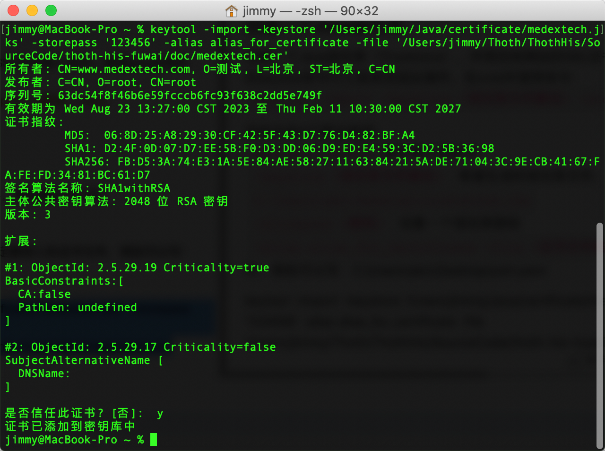Click '#1: ObjectId: 2.5.29.19 Criticality=true'
The width and height of the screenshot is (605, 451).
click(x=137, y=268)
